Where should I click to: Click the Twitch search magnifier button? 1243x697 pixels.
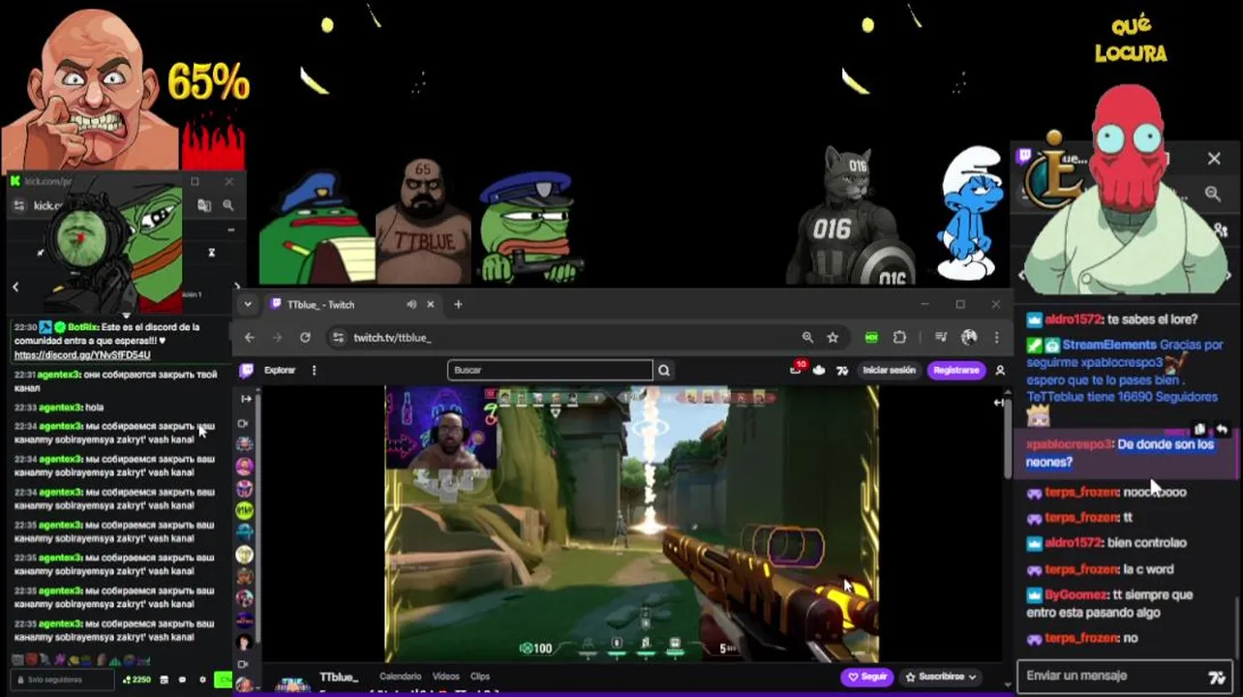tap(664, 370)
